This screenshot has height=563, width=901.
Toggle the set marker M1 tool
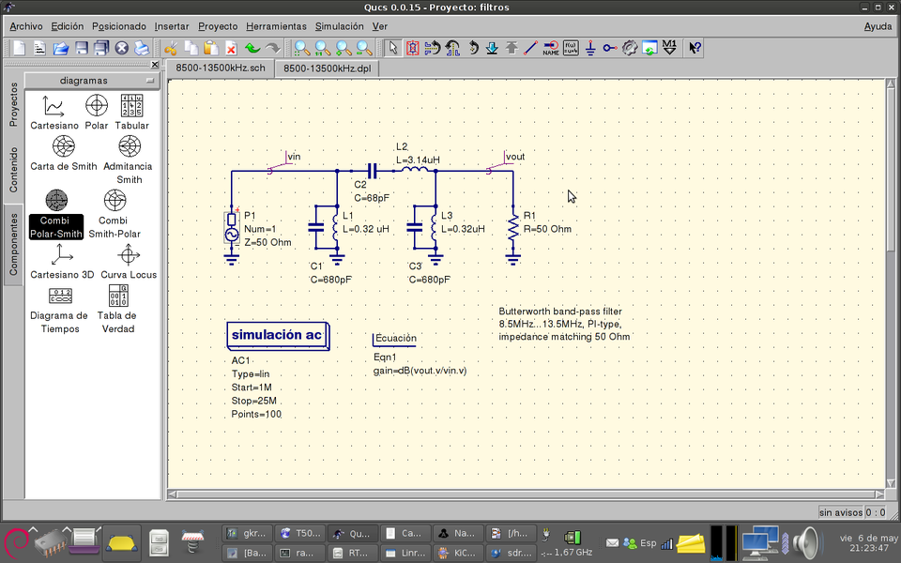[x=669, y=47]
